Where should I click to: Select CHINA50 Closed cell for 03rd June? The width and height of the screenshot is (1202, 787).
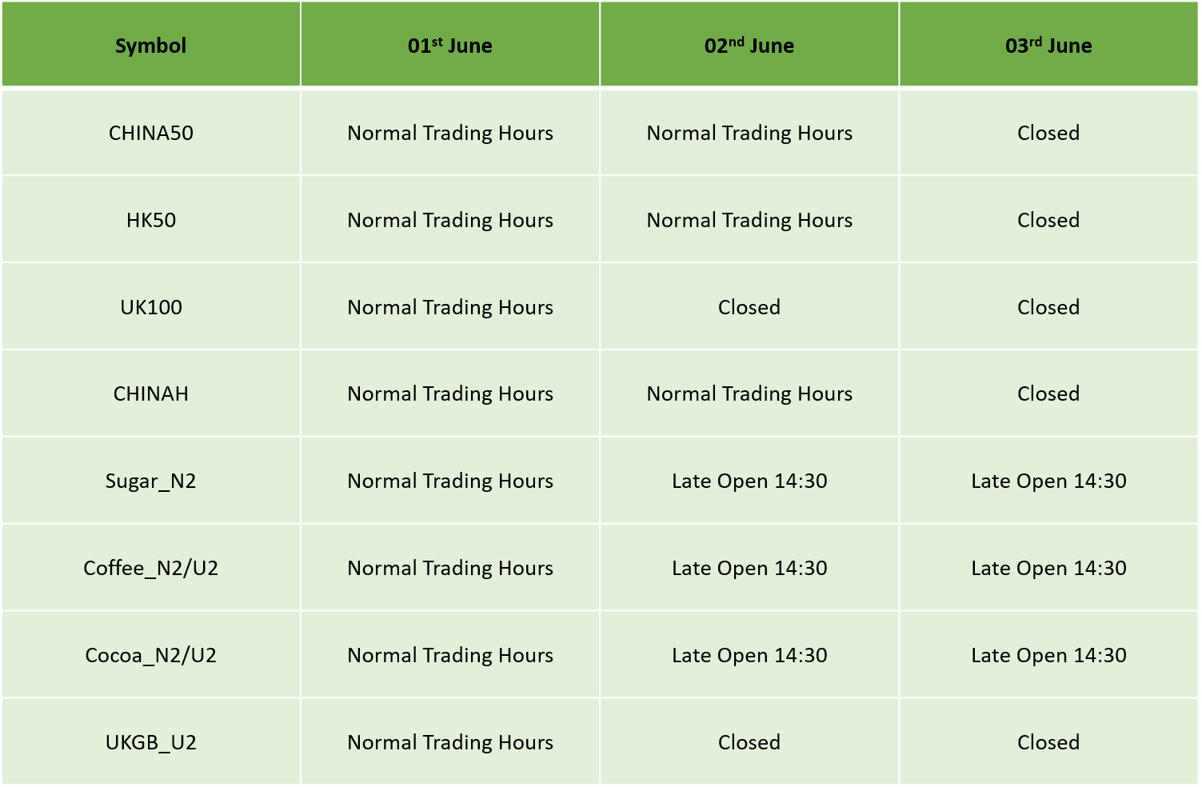point(1048,133)
